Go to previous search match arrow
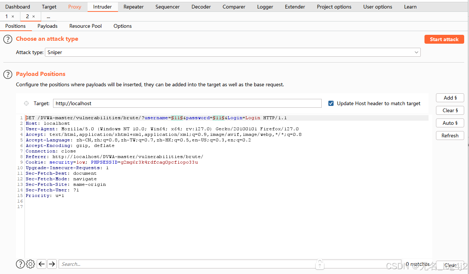The width and height of the screenshot is (469, 274). pos(42,264)
